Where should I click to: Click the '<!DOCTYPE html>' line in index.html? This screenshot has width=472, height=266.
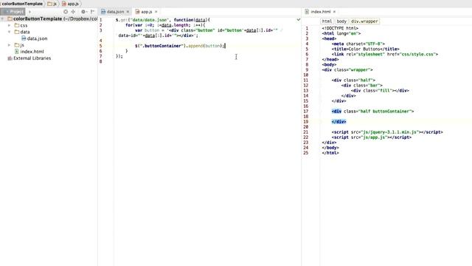tap(340, 28)
